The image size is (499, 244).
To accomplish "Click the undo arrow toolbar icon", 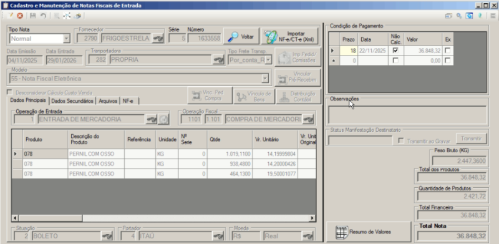I will tap(42, 16).
